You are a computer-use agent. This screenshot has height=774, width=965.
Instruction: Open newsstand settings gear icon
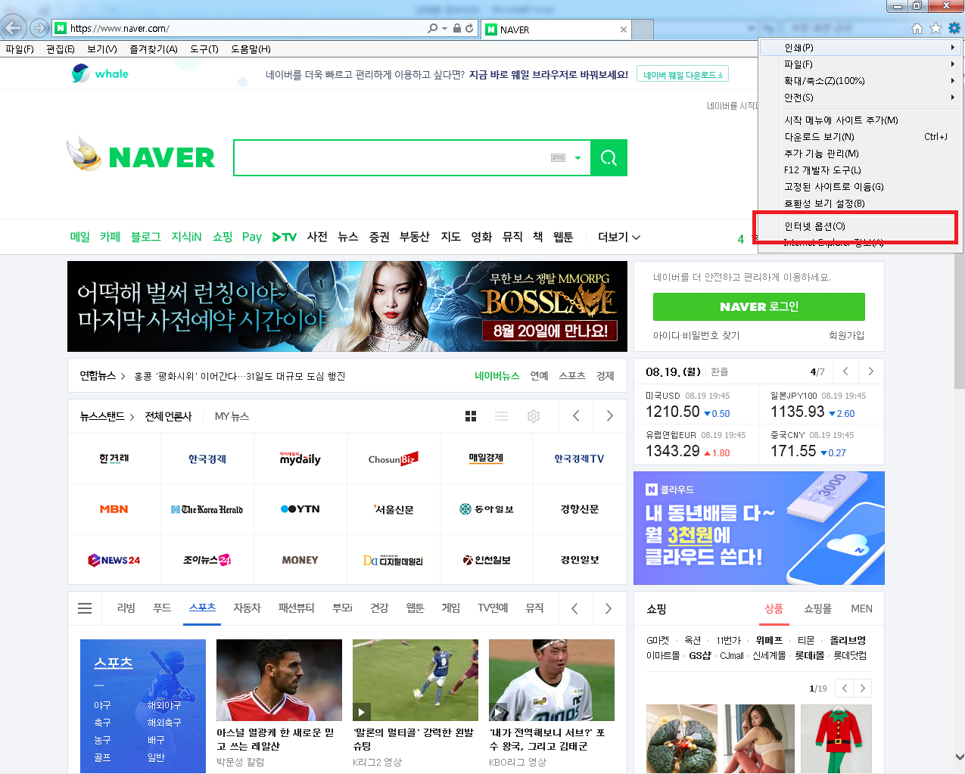pyautogui.click(x=534, y=416)
